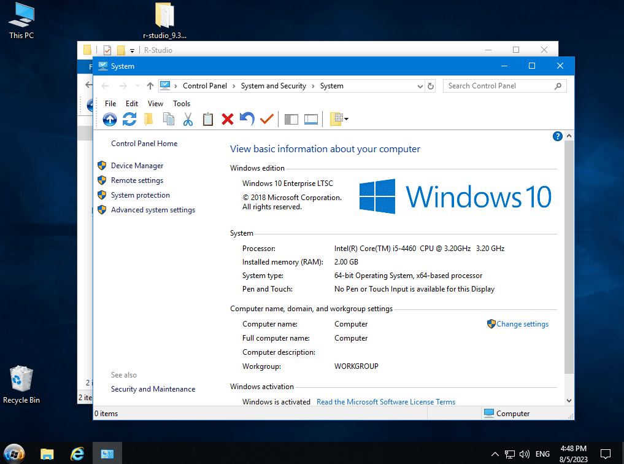624x464 pixels.
Task: Click the folder options toolbar icon
Action: 148,119
